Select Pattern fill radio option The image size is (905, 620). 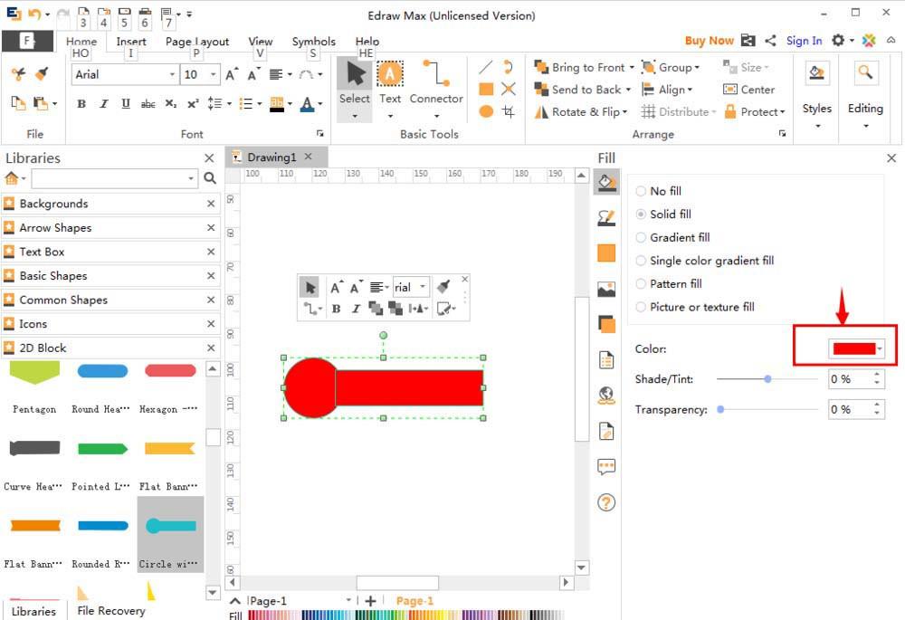[x=642, y=283]
